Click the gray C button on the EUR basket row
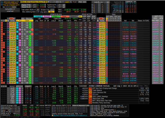The image size is (165, 118). [22, 94]
